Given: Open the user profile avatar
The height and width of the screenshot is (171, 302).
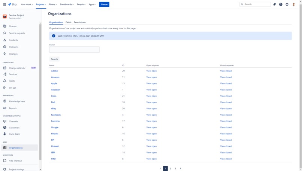Looking at the screenshot, I should pyautogui.click(x=293, y=4).
